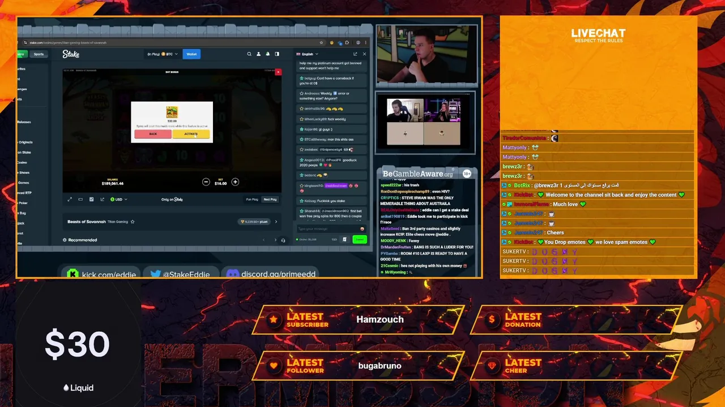Viewport: 725px width, 407px height.
Task: Open Stake Originals in sidebar
Action: click(25, 142)
